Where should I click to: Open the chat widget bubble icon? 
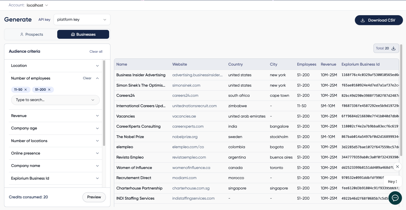395,198
